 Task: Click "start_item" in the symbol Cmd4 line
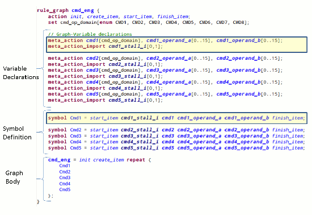(x=104, y=142)
